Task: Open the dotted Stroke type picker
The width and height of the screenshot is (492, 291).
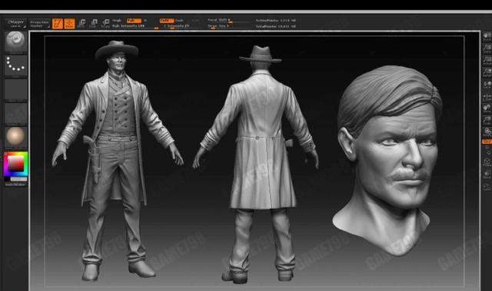Action: pyautogui.click(x=15, y=65)
